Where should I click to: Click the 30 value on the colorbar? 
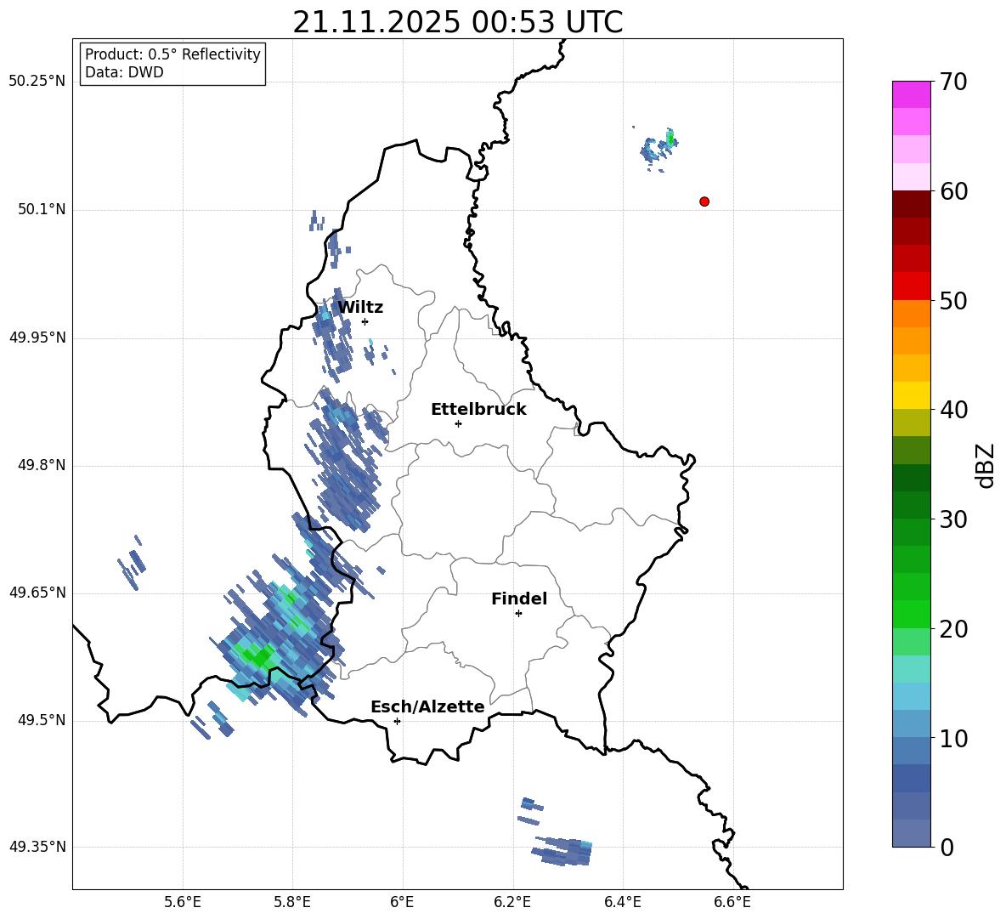click(953, 519)
